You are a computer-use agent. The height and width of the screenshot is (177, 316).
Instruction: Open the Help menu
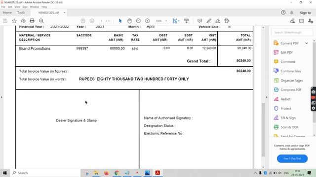(44, 7)
